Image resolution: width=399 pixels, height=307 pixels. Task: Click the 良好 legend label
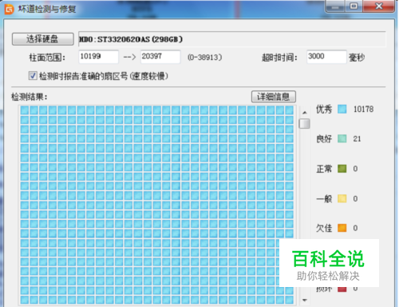324,139
